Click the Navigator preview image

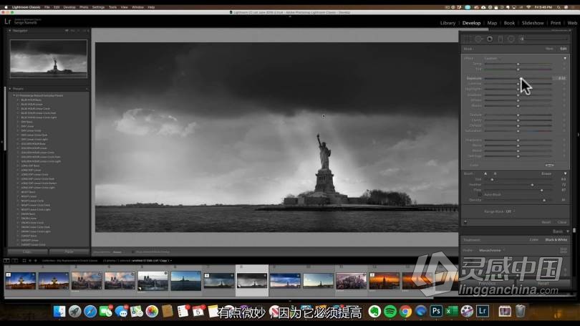49,59
